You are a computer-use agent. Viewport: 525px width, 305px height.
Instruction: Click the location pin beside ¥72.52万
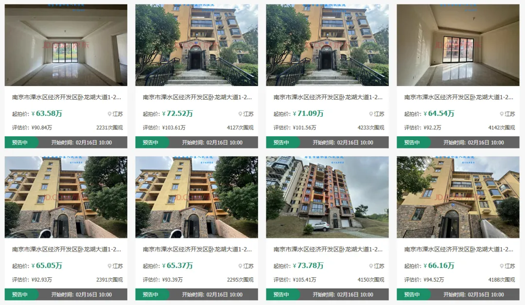(240, 114)
